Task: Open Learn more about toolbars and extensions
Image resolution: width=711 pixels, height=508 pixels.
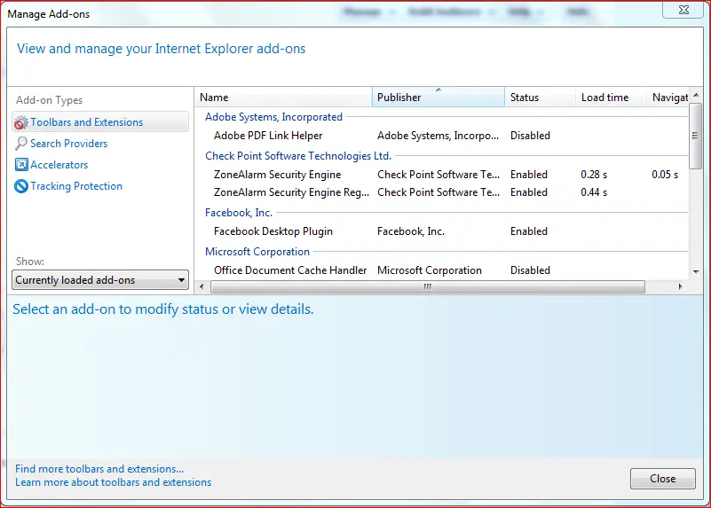Action: [113, 482]
